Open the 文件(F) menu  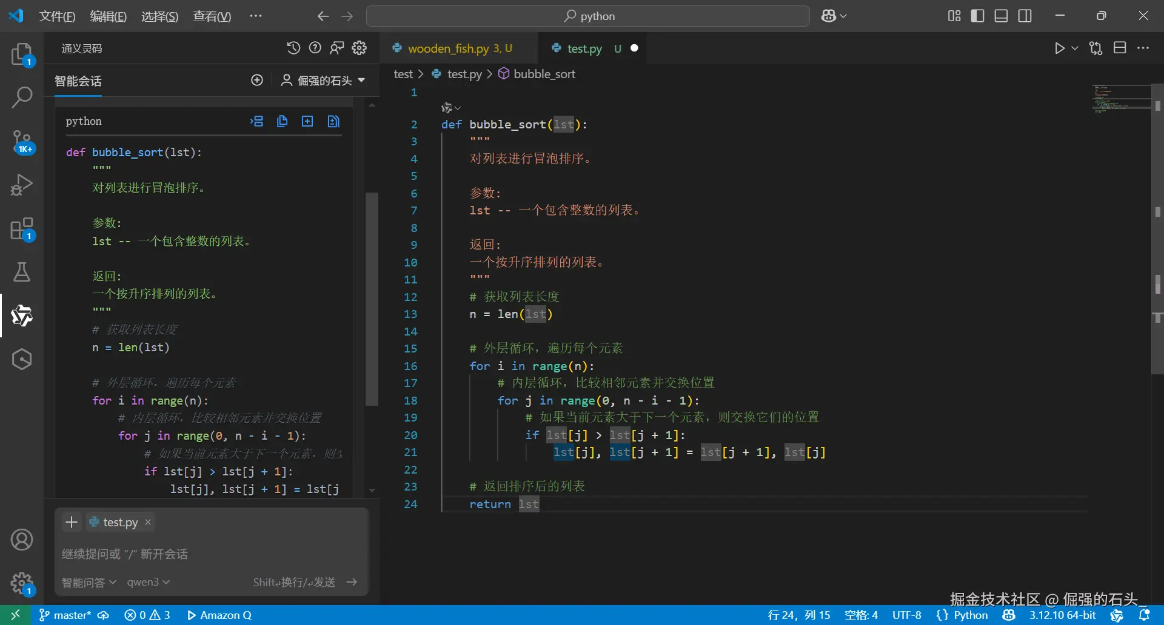(x=57, y=16)
